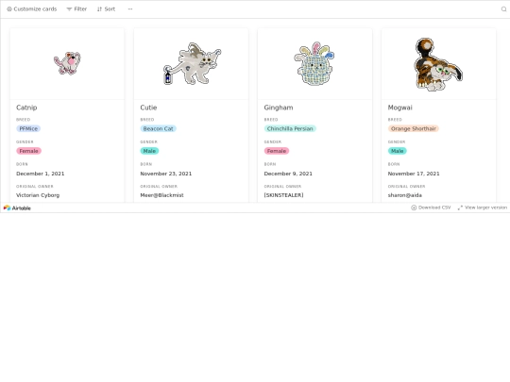Click the Chinchilla Persian breed tag

pos(290,128)
